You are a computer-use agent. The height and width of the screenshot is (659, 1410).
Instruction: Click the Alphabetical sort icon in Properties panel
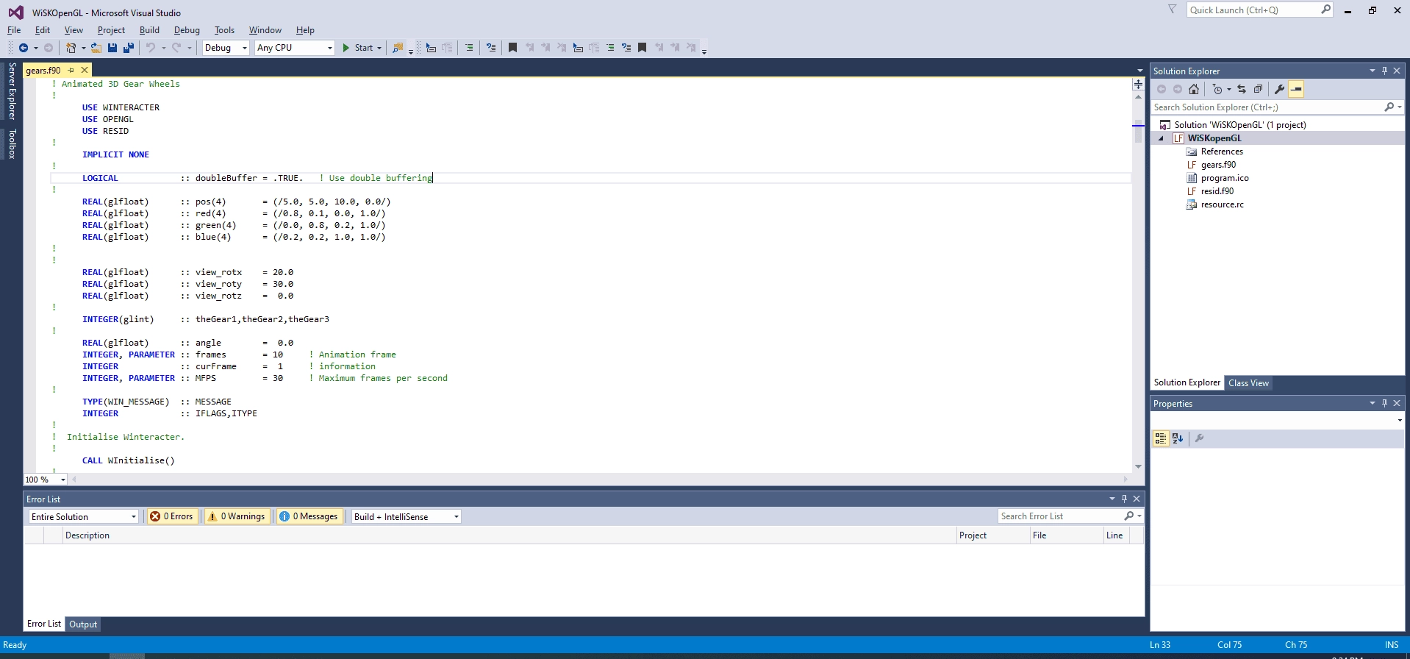(1178, 438)
